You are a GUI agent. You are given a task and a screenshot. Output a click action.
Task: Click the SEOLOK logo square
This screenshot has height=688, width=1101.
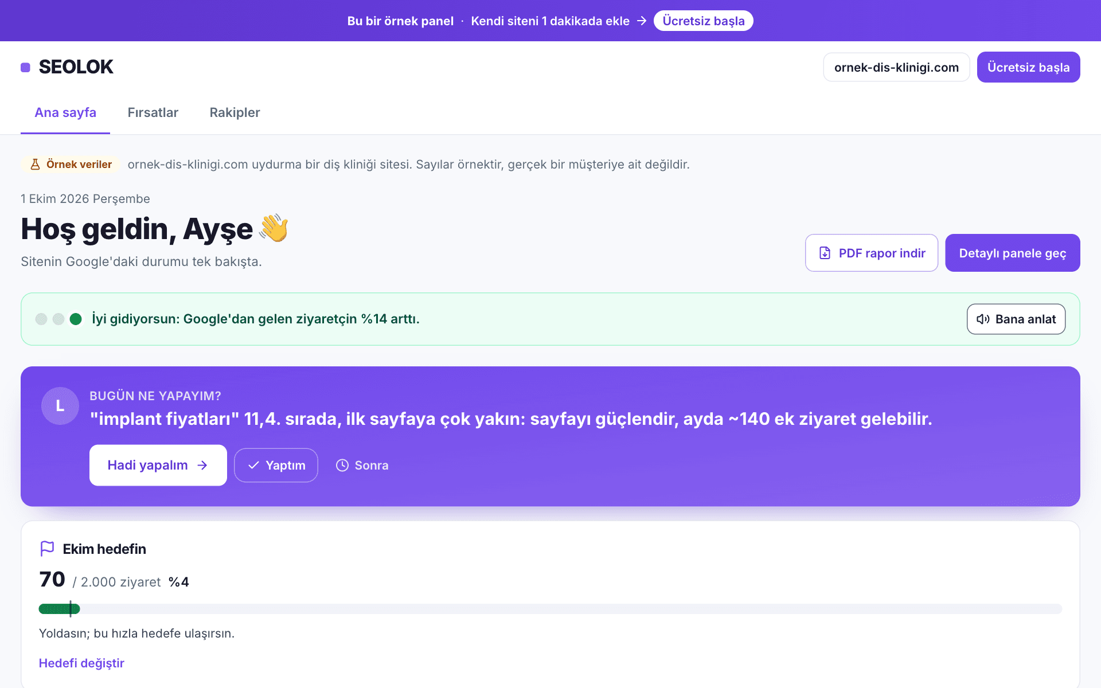tap(25, 68)
